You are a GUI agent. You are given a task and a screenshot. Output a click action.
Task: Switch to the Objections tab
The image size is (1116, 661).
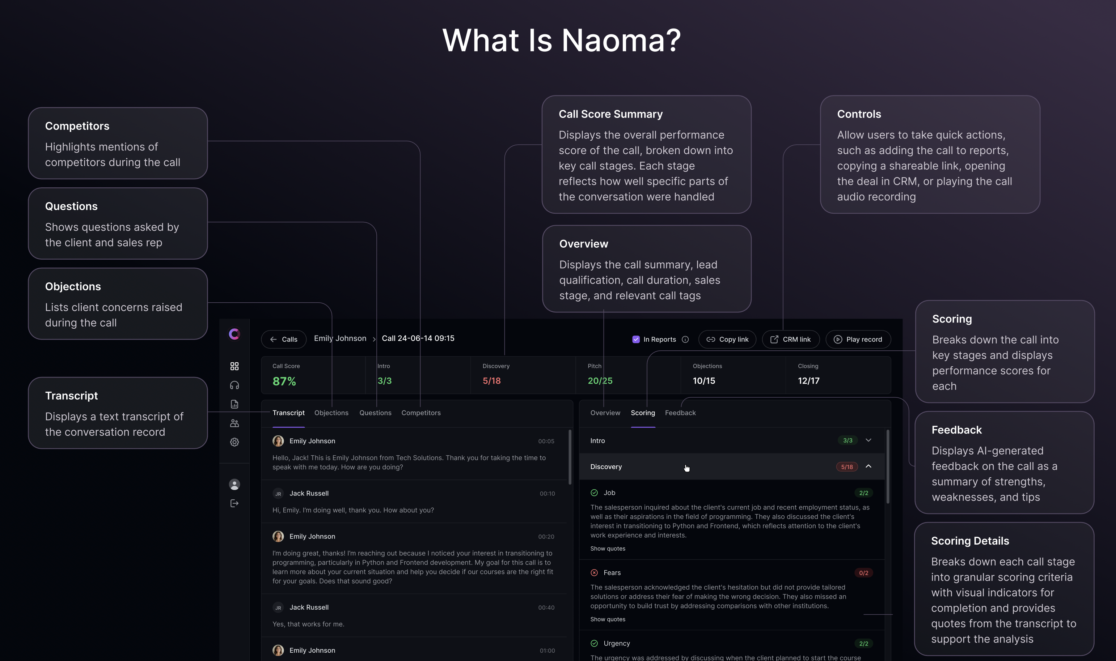point(331,413)
